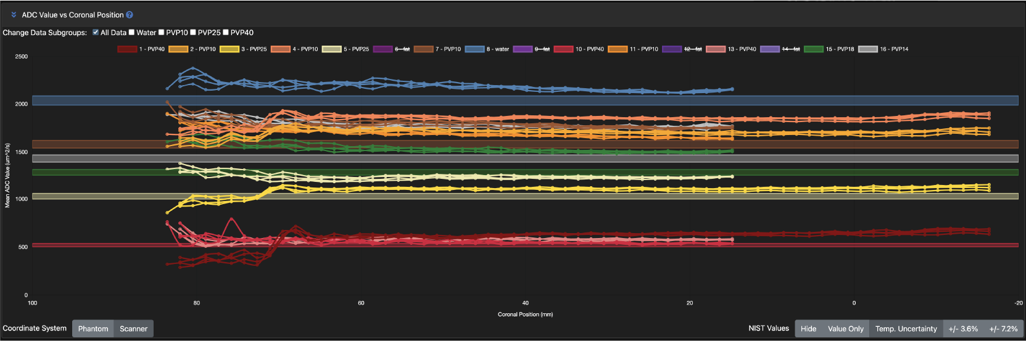The image size is (1026, 341).
Task: Enable the Water subgroup checkbox
Action: [131, 33]
